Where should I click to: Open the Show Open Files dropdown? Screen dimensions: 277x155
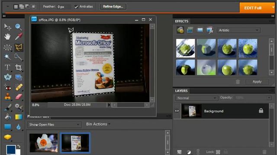54,124
